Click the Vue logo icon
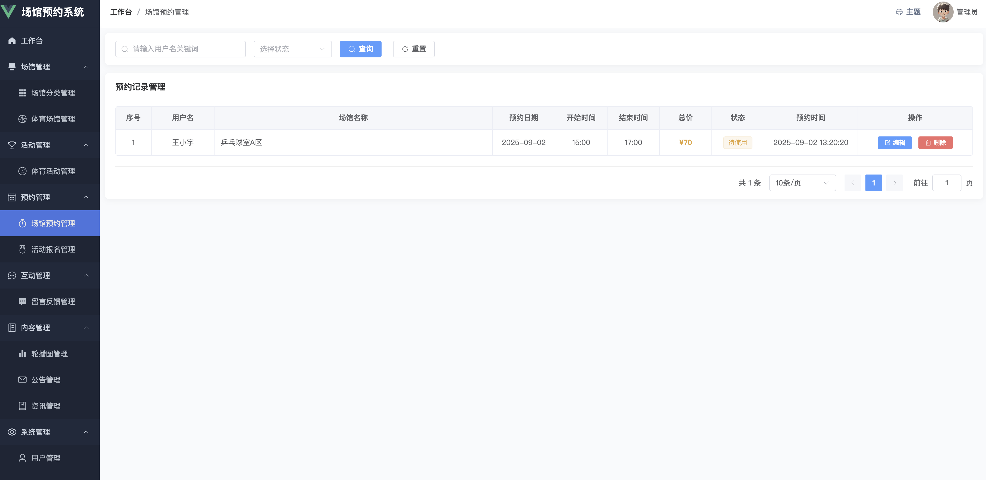 tap(8, 11)
